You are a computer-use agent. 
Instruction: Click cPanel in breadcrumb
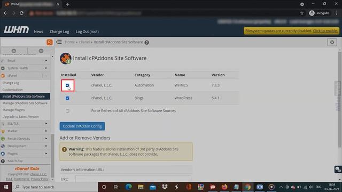pos(84,42)
